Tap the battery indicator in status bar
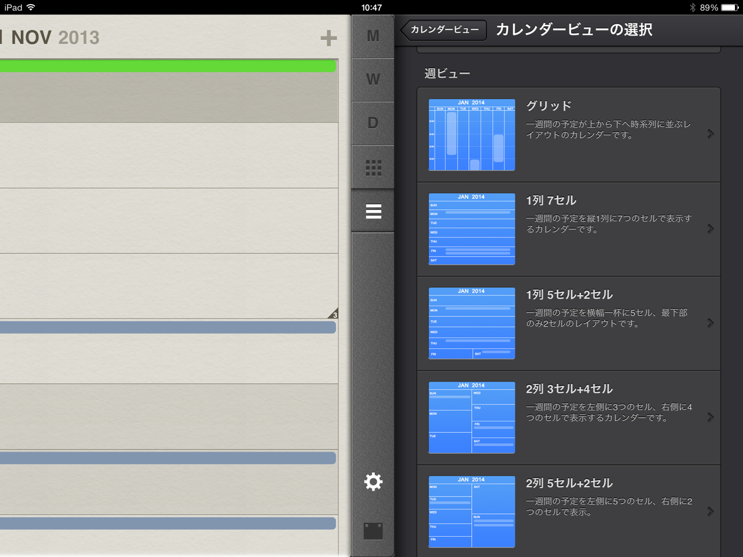743x557 pixels. (730, 8)
